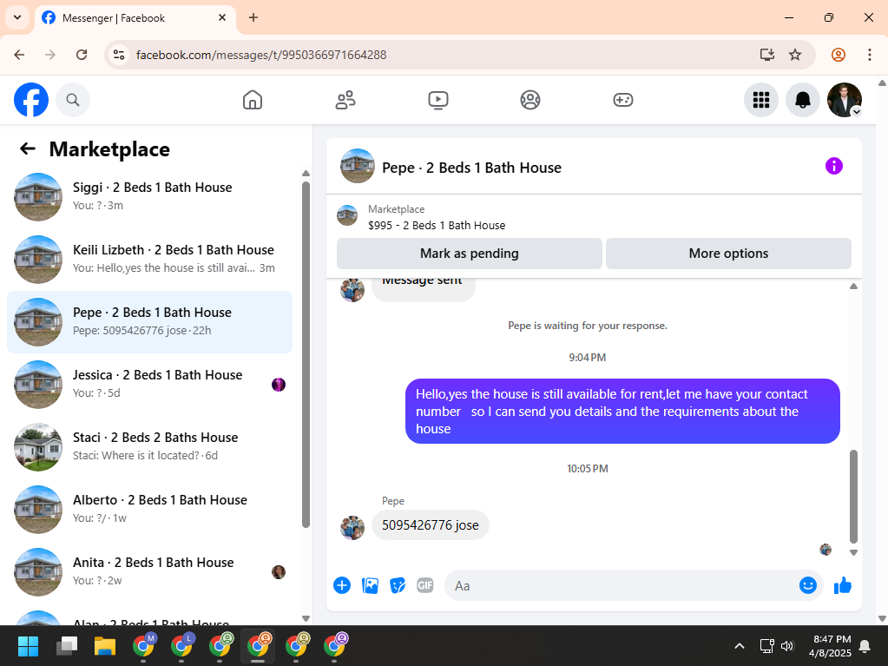This screenshot has height=666, width=888.
Task: Open the Facebook logo home link
Action: point(31,100)
